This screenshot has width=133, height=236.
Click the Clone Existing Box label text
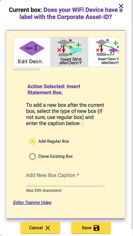[x=56, y=156]
